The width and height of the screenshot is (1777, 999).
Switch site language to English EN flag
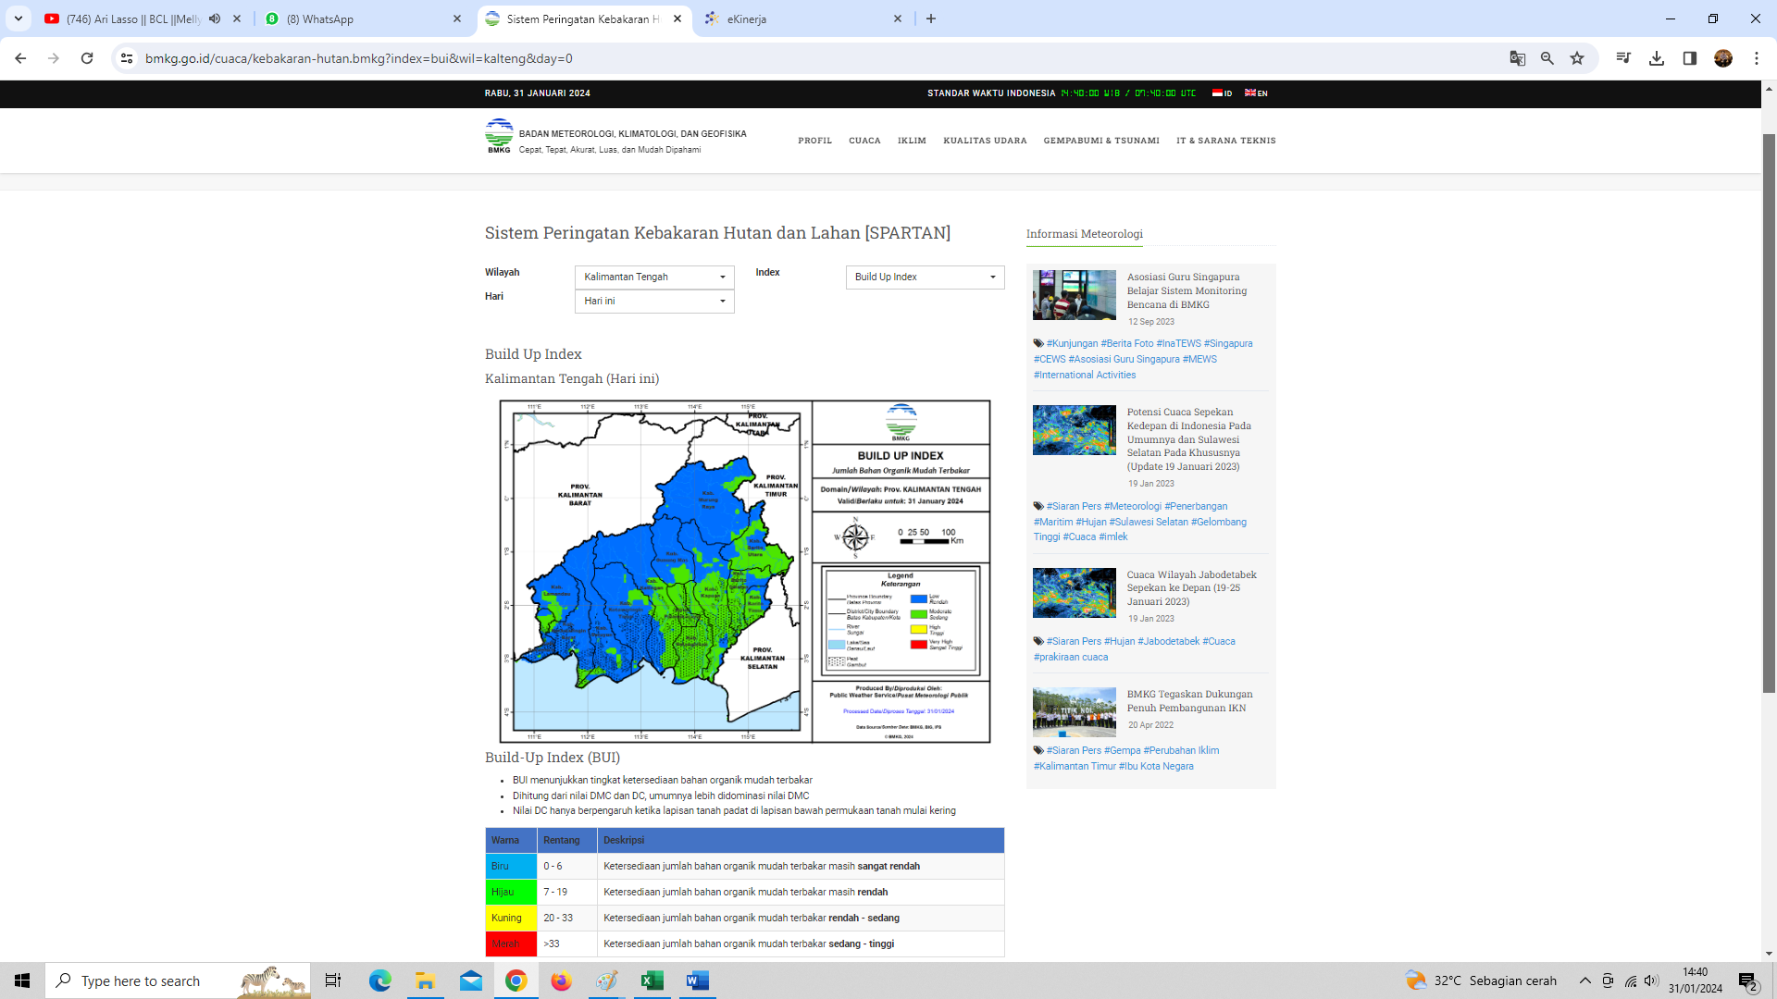1256,93
